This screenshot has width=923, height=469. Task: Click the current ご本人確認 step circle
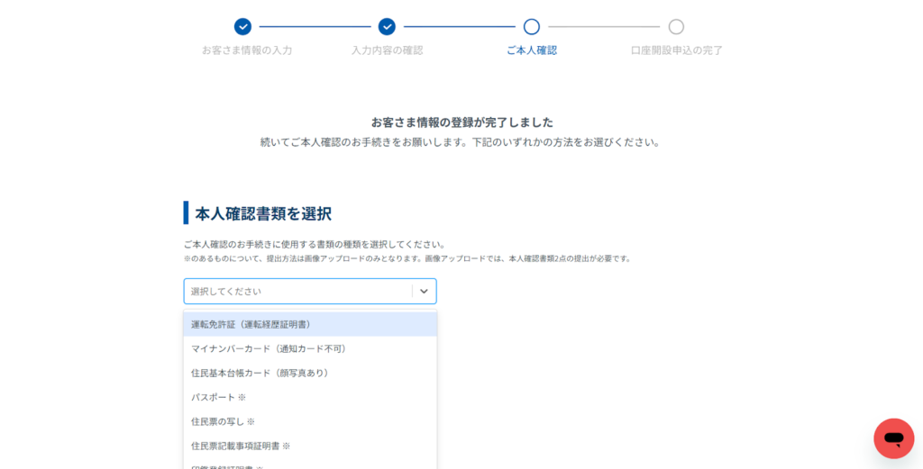[532, 27]
